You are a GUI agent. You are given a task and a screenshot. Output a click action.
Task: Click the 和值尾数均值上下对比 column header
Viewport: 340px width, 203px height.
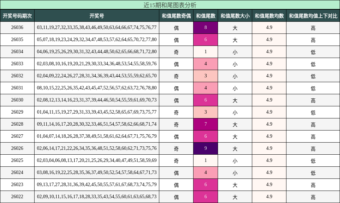point(313,15)
